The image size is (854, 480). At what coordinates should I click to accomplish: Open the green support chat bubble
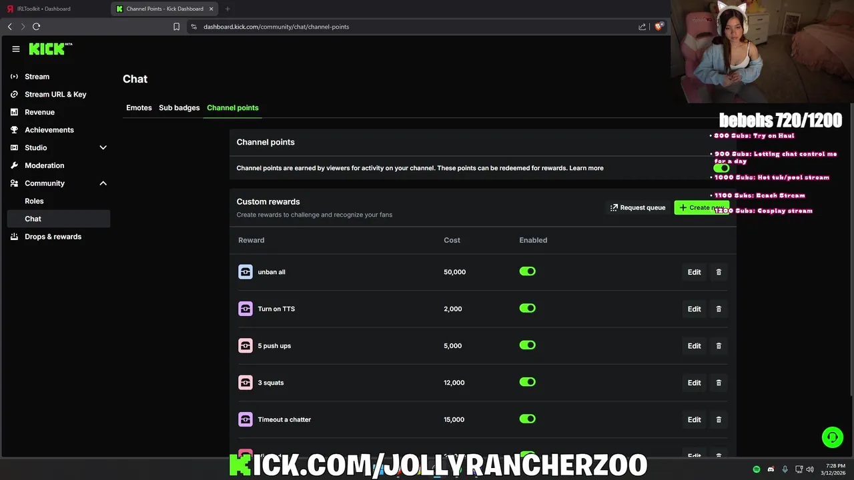click(x=833, y=437)
